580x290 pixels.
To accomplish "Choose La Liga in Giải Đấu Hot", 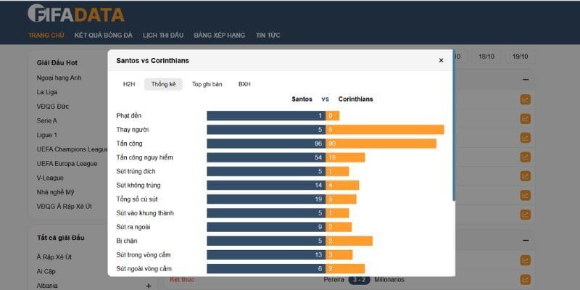I will coord(46,92).
